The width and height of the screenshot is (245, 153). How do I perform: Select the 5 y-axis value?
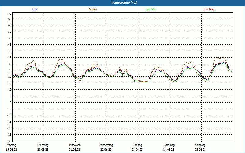pos(11,96)
